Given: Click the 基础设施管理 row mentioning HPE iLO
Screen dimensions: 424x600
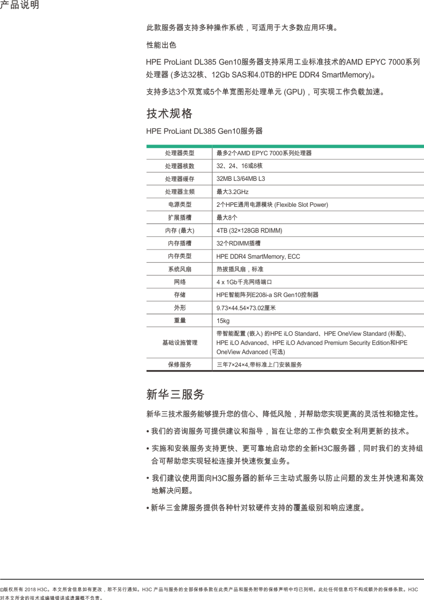Looking at the screenshot, I should click(280, 342).
